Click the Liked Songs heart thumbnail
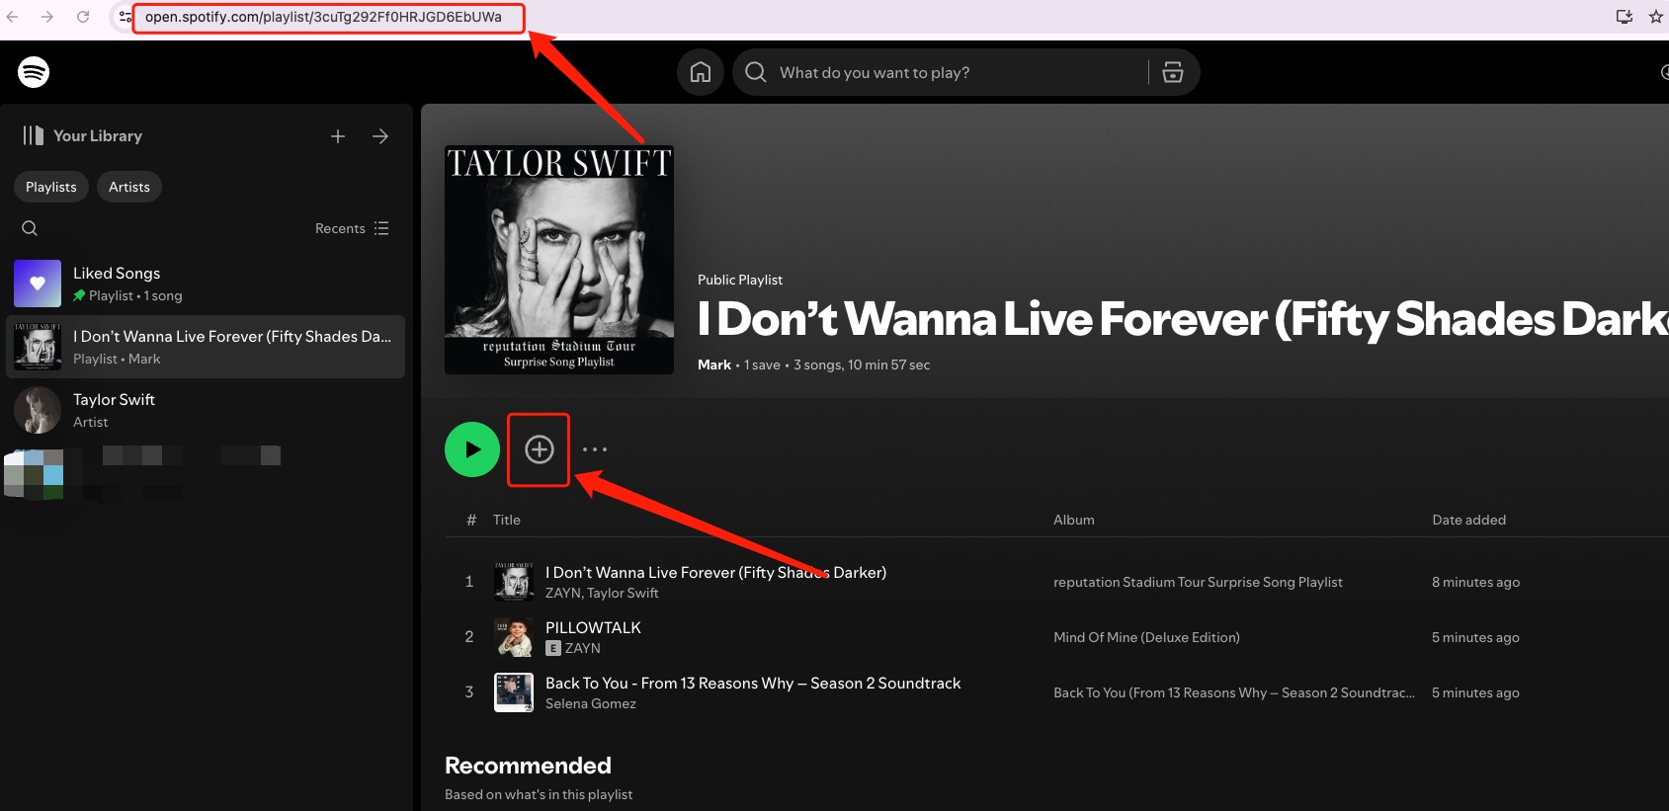The height and width of the screenshot is (811, 1669). click(x=38, y=284)
